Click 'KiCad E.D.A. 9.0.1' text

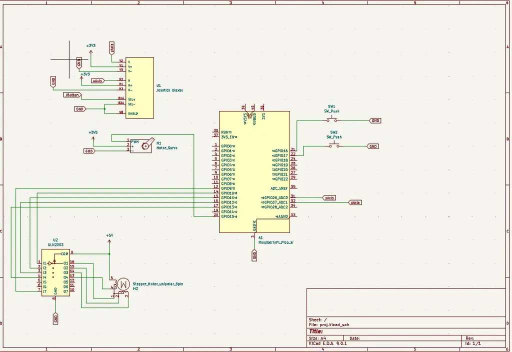coord(328,344)
